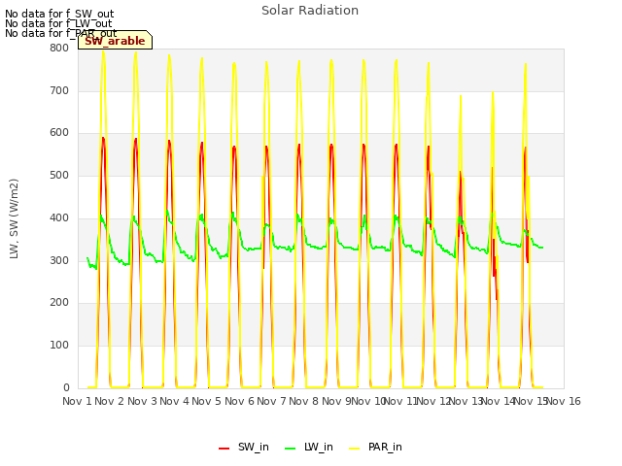Click the y-axis label 800
622x466 pixels.
coord(59,48)
